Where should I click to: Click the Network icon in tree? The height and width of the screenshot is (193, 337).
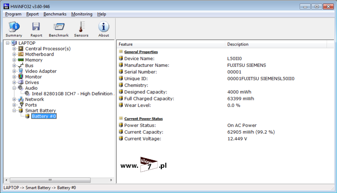(21, 99)
